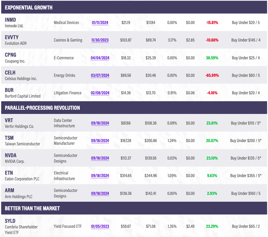Open the 01/05/2023 date link for SYLD
This screenshot has width=268, height=237.
click(100, 226)
